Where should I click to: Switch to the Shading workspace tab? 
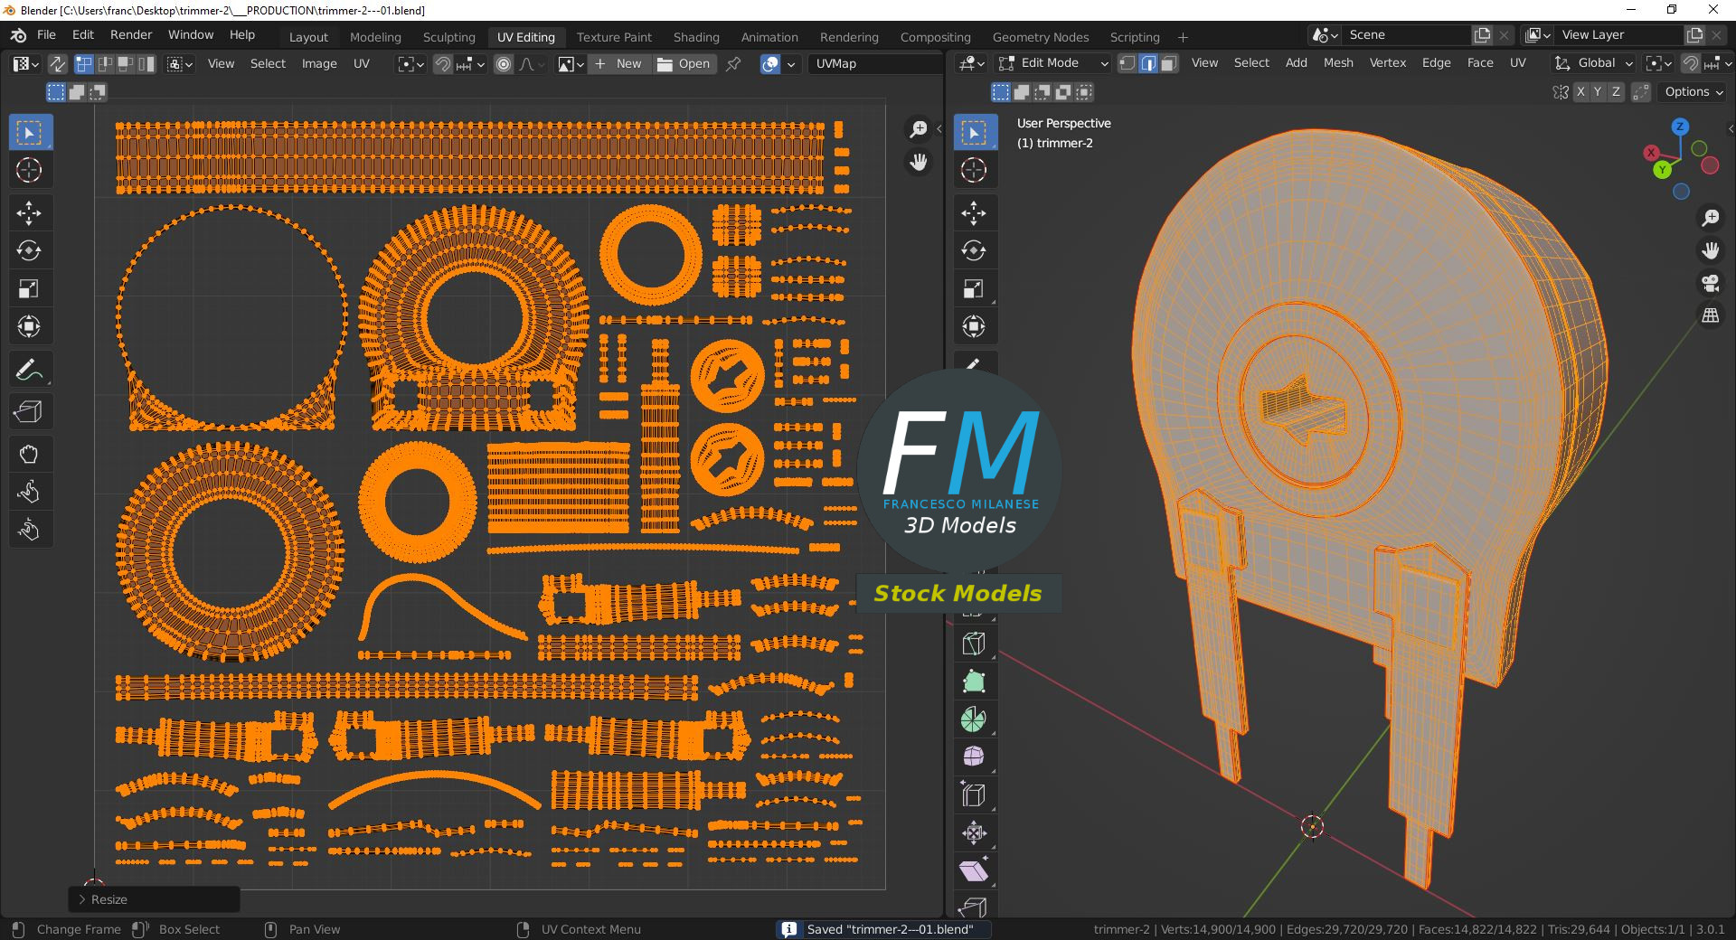pyautogui.click(x=695, y=37)
